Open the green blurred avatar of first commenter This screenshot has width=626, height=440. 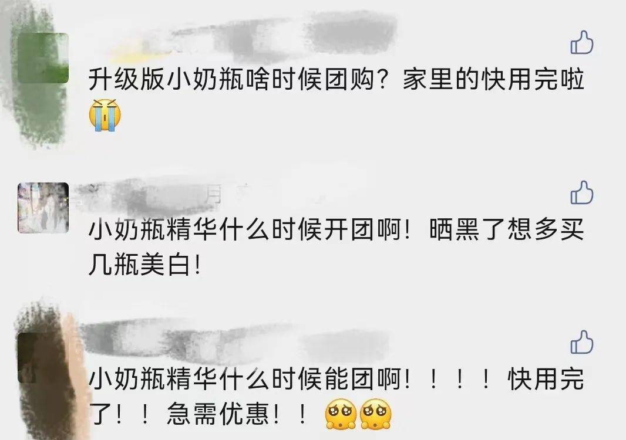[43, 58]
